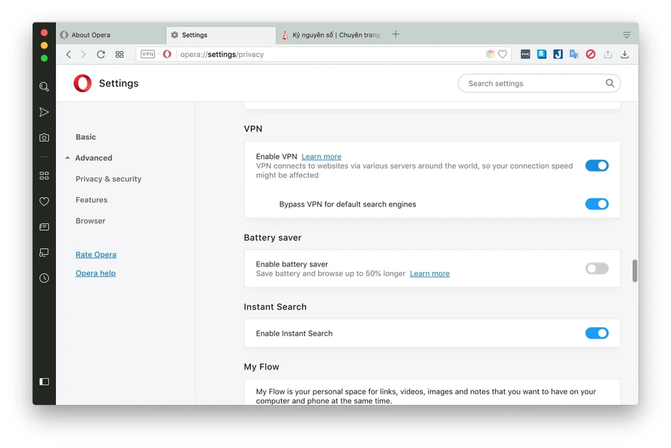This screenshot has width=671, height=448.
Task: Click in the Search settings field
Action: click(533, 83)
